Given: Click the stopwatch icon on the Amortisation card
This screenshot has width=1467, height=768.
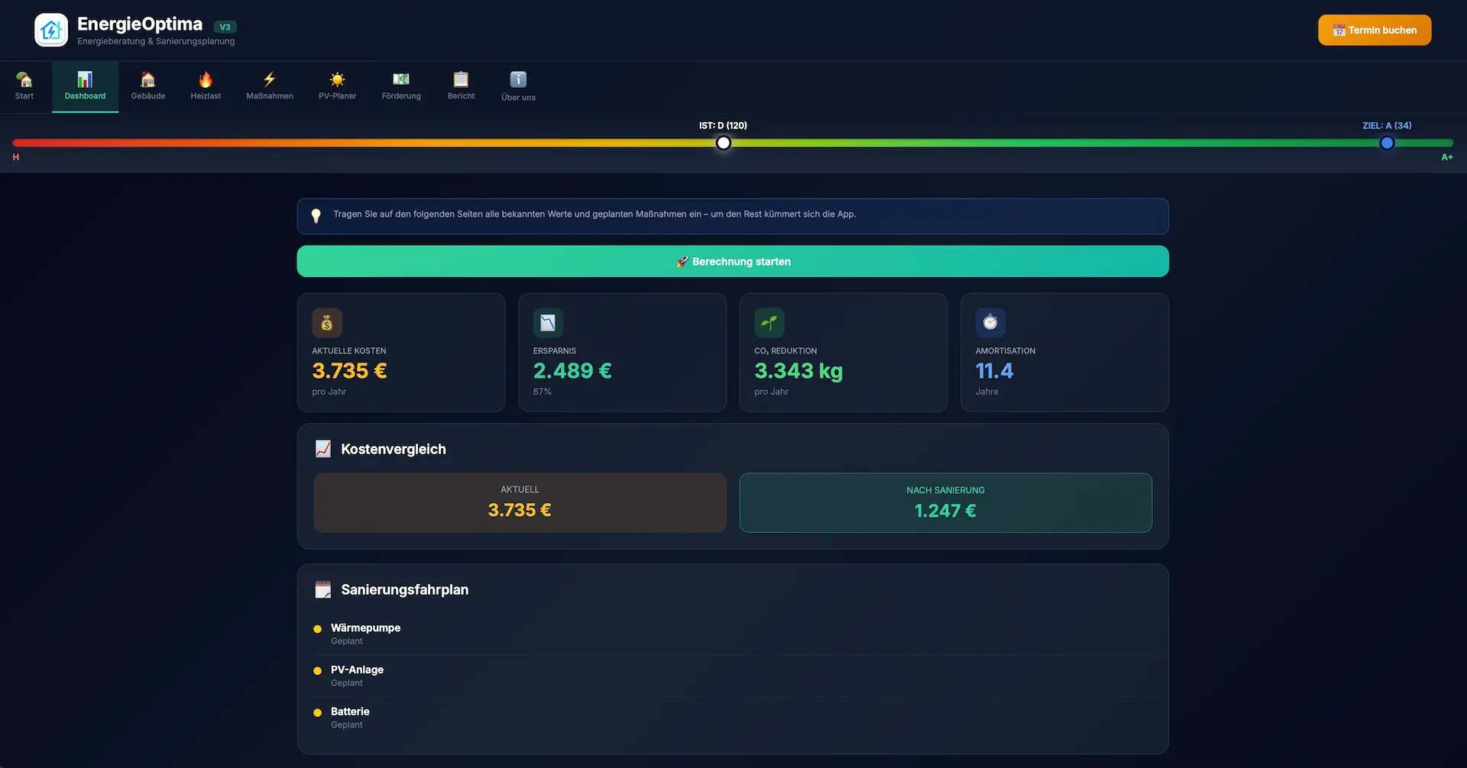Looking at the screenshot, I should [990, 322].
